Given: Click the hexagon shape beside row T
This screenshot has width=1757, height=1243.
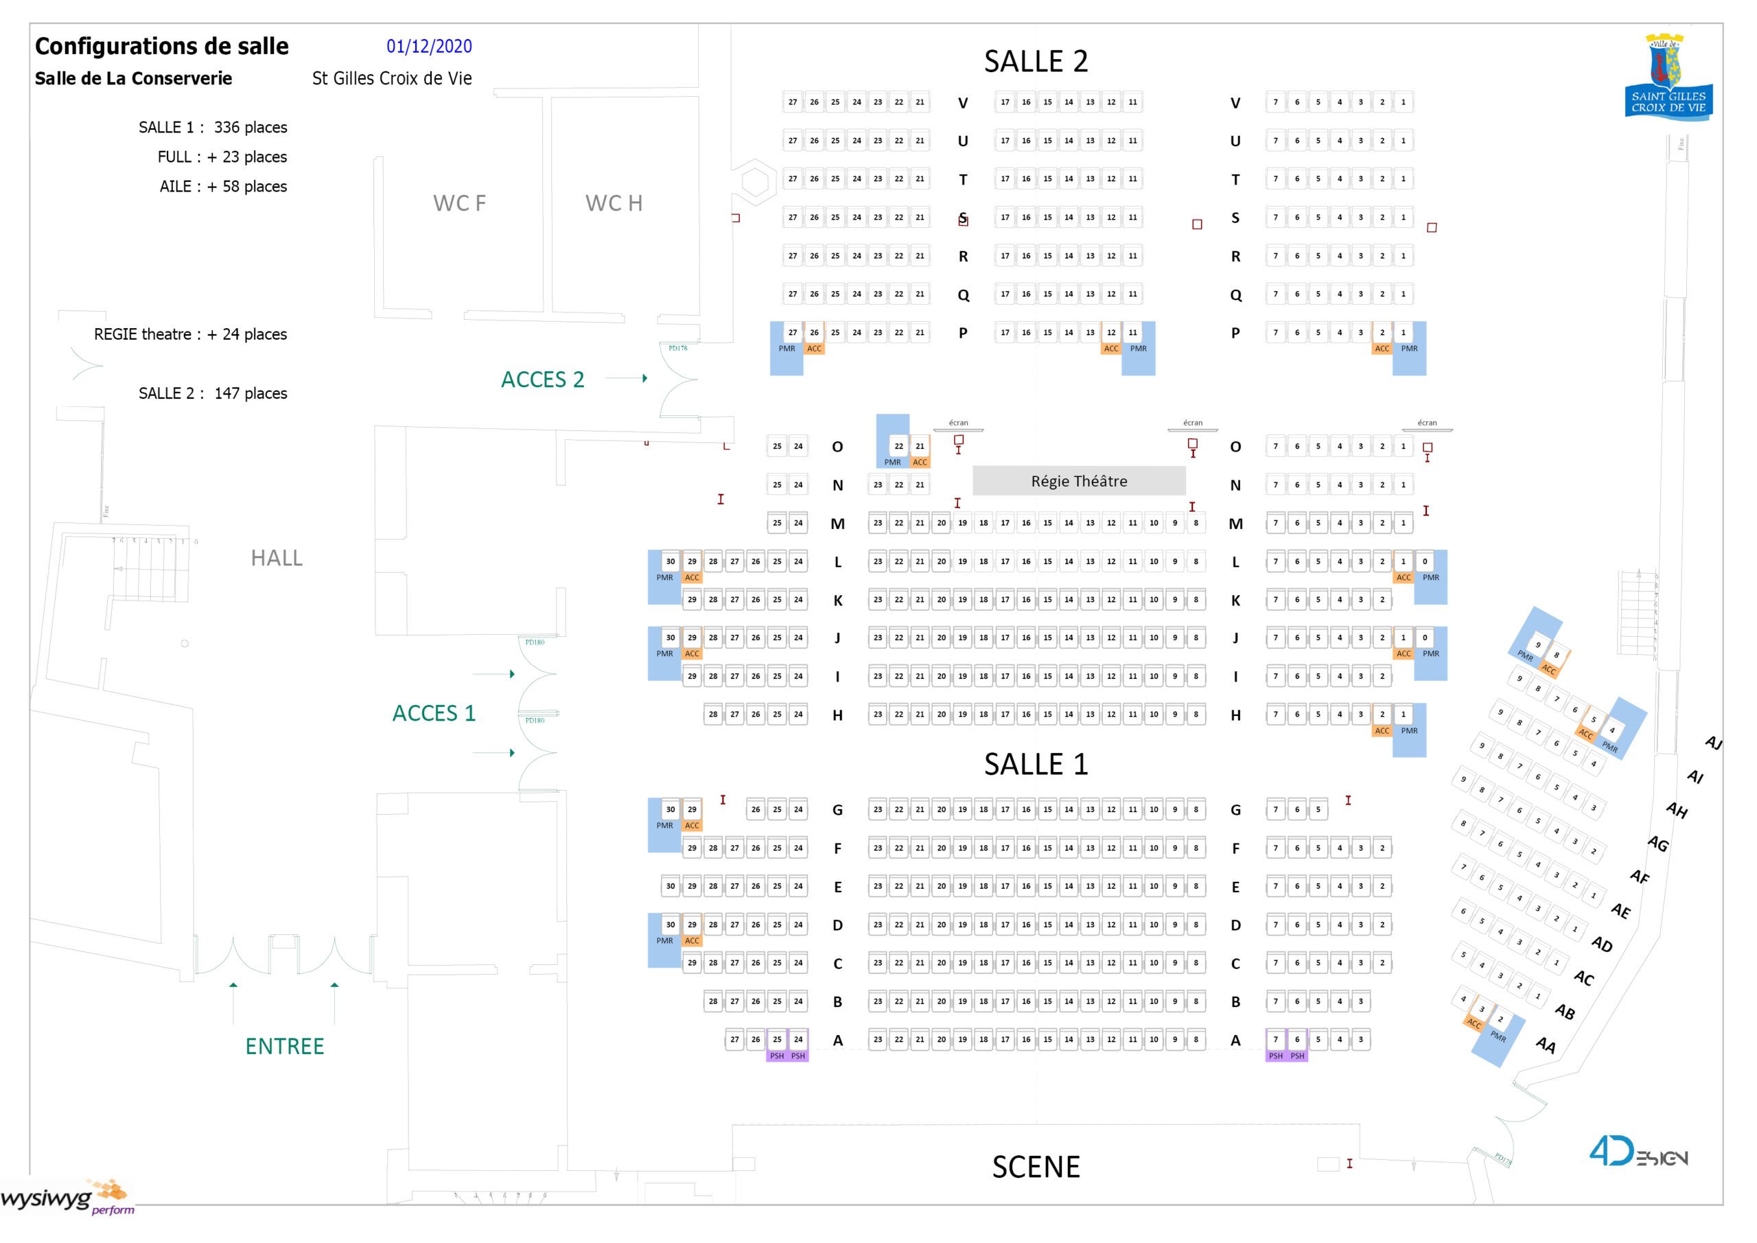Looking at the screenshot, I should [x=755, y=182].
